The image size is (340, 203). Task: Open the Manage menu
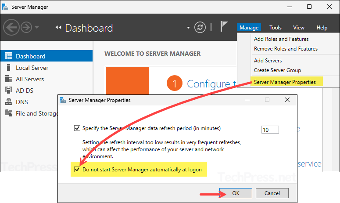pyautogui.click(x=249, y=28)
